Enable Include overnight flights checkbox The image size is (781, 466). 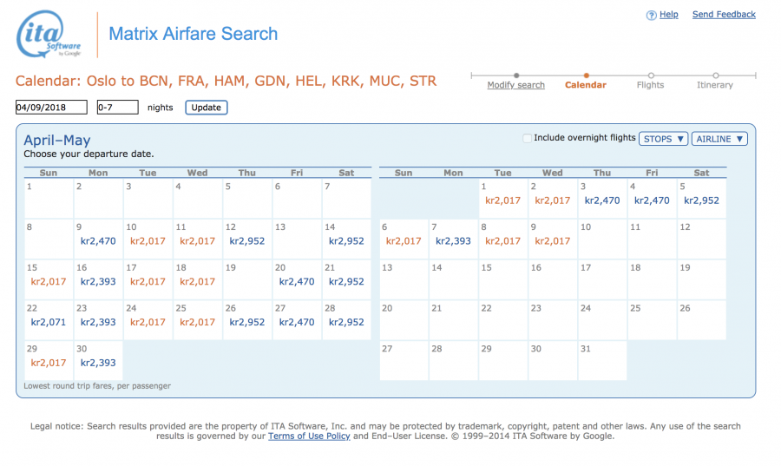point(528,138)
